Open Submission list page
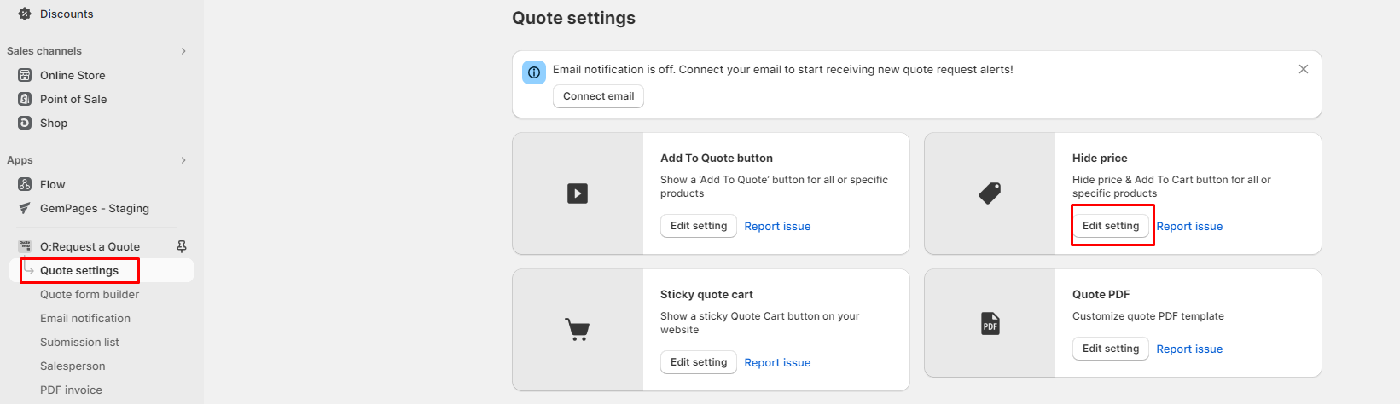The height and width of the screenshot is (404, 1400). pos(79,342)
